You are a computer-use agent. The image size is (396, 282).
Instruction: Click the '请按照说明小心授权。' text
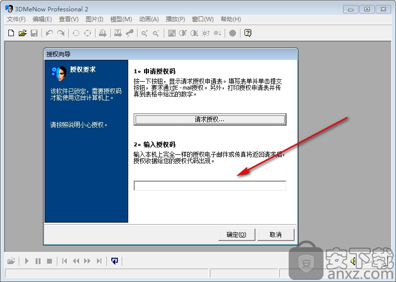point(79,125)
